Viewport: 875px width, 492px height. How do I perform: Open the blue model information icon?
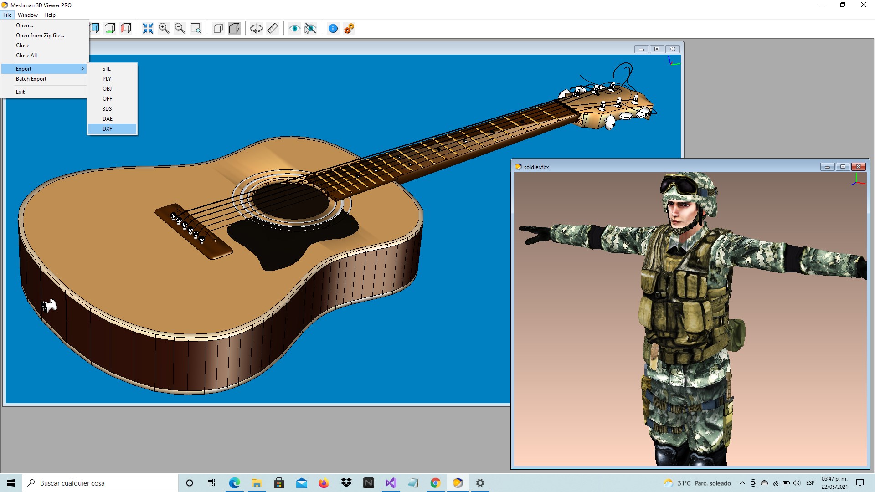[x=333, y=29]
